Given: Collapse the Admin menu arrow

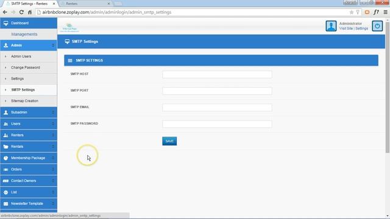Looking at the screenshot, I should [x=53, y=46].
